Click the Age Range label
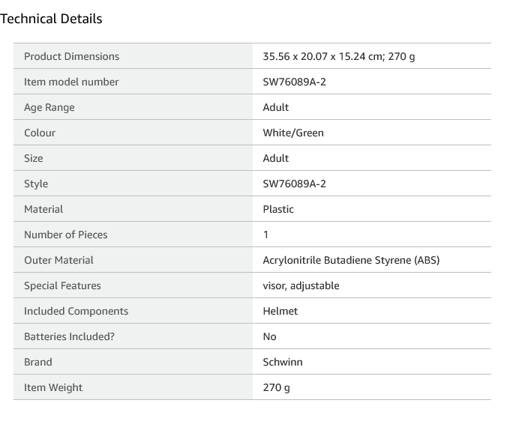This screenshot has height=427, width=510. [49, 107]
